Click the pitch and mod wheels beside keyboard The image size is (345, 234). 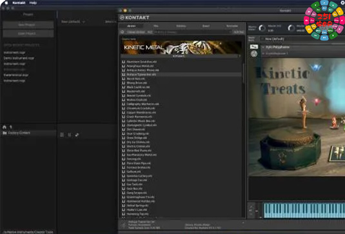pos(259,211)
